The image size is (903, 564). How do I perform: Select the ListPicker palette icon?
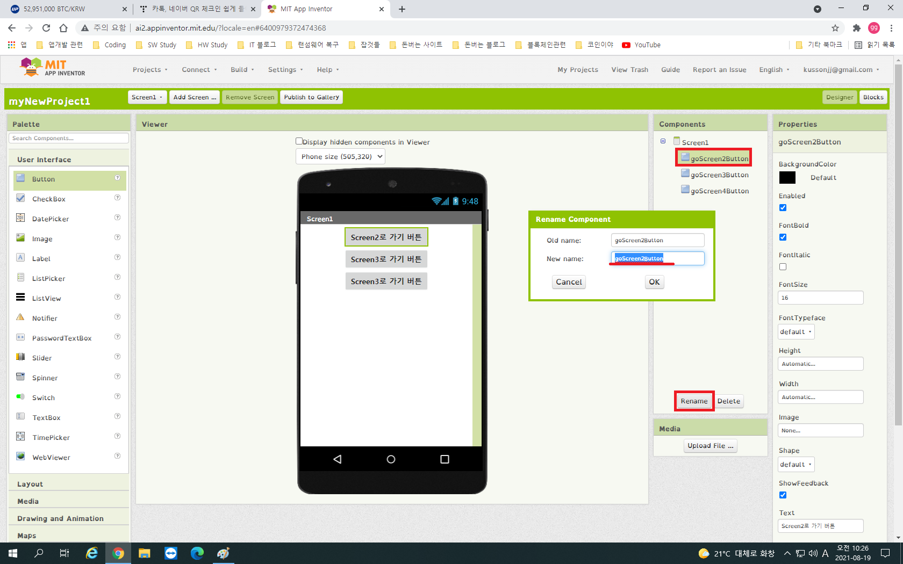coord(20,278)
